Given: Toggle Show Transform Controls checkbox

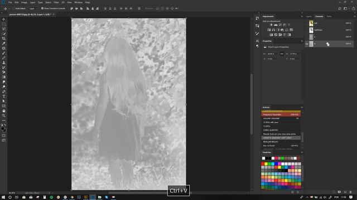Looking at the screenshot, I should click(42, 8).
